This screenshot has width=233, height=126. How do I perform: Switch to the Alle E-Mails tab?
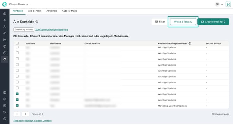pyautogui.click(x=35, y=11)
